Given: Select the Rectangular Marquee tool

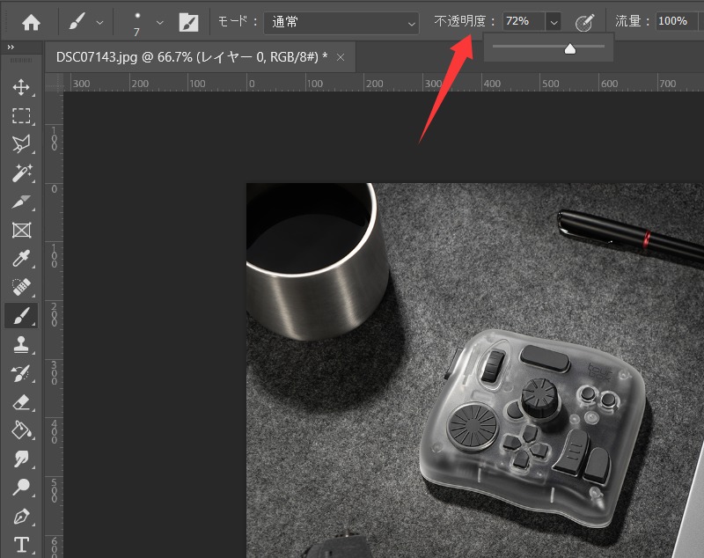Looking at the screenshot, I should click(21, 115).
